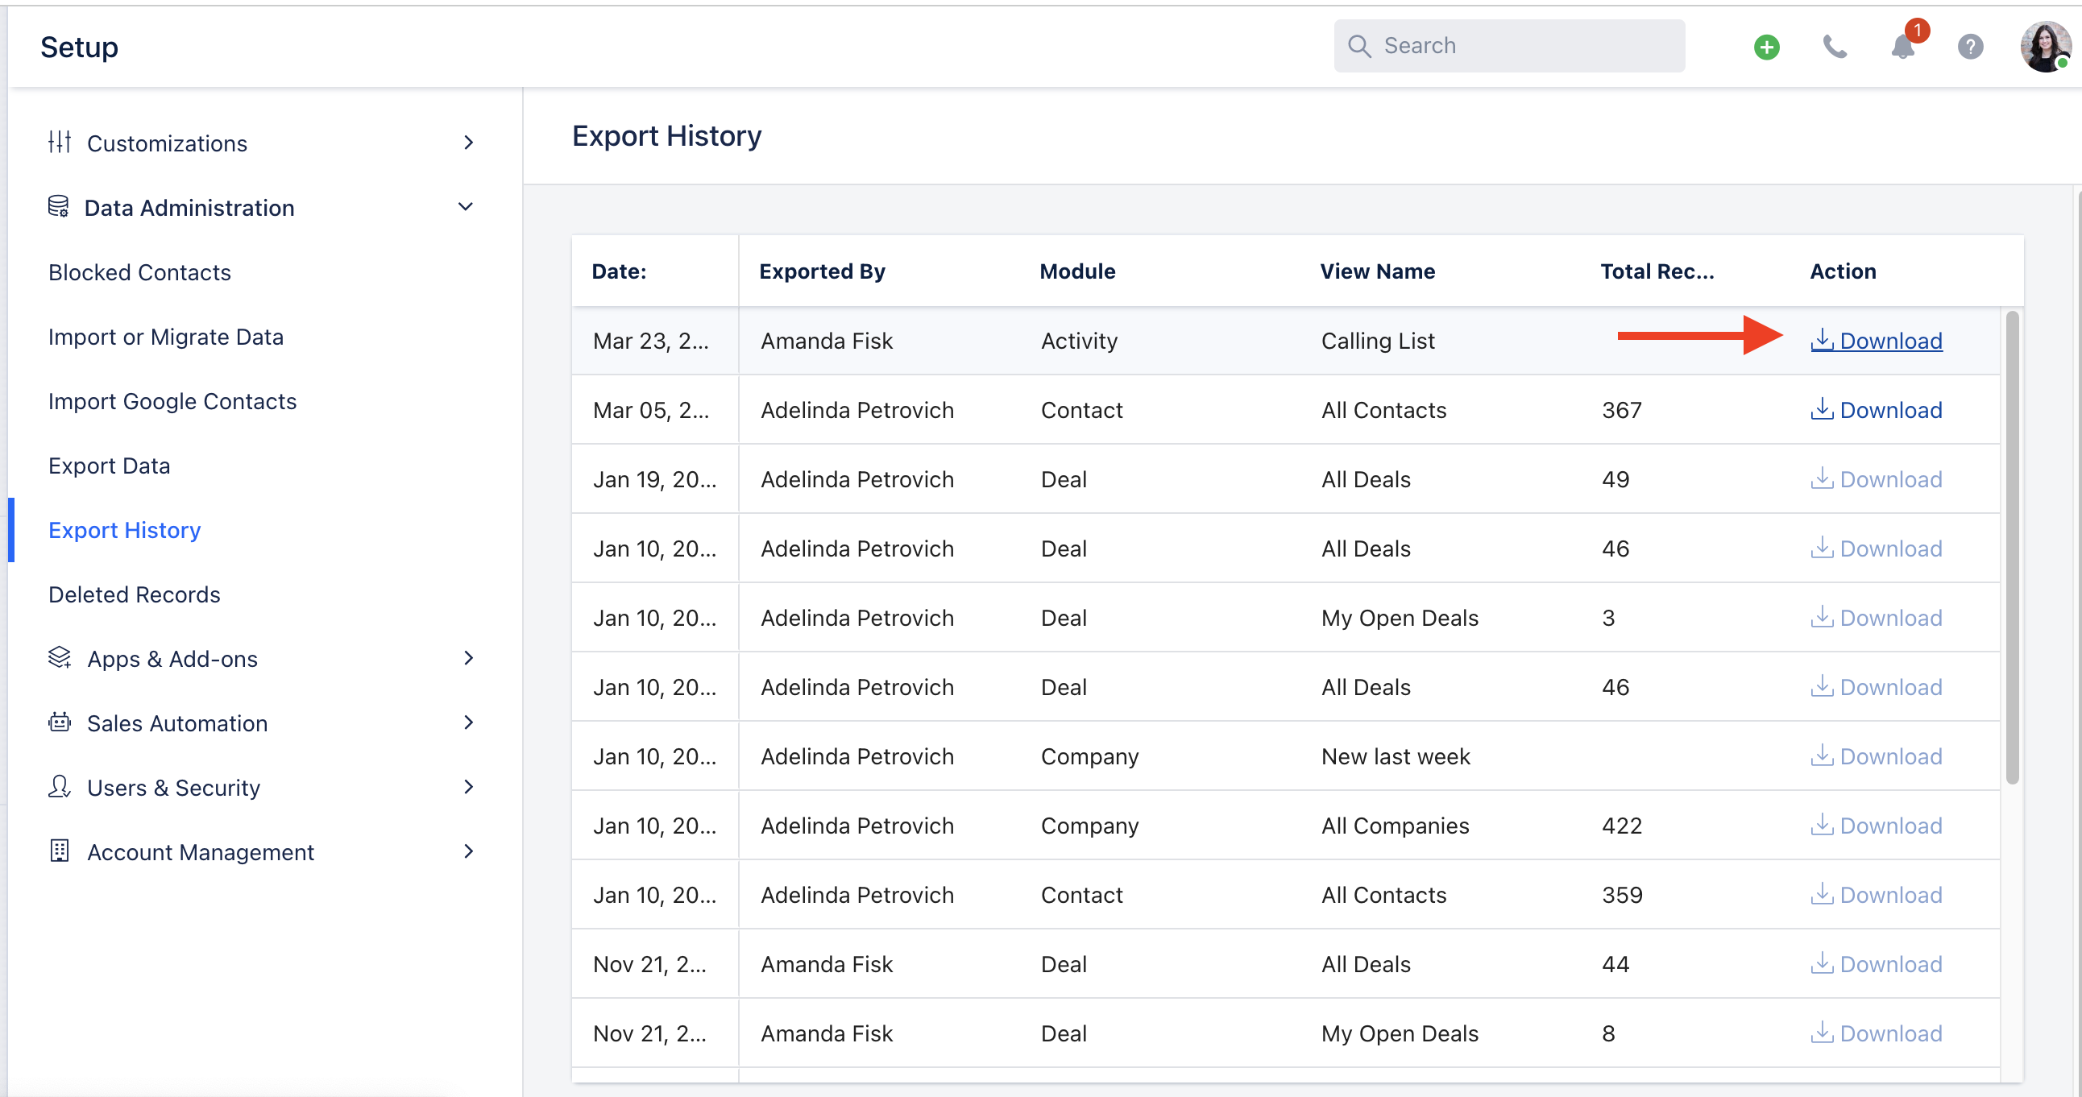
Task: Go to Export Data page
Action: coord(109,466)
